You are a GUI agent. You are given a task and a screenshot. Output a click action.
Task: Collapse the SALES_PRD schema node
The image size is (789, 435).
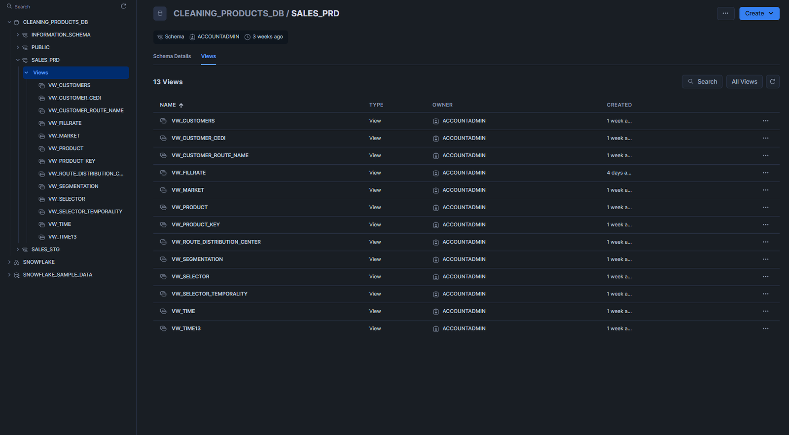pos(18,60)
